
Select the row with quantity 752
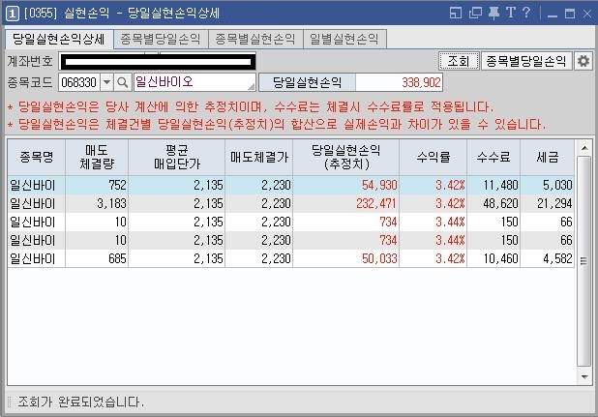click(x=290, y=185)
